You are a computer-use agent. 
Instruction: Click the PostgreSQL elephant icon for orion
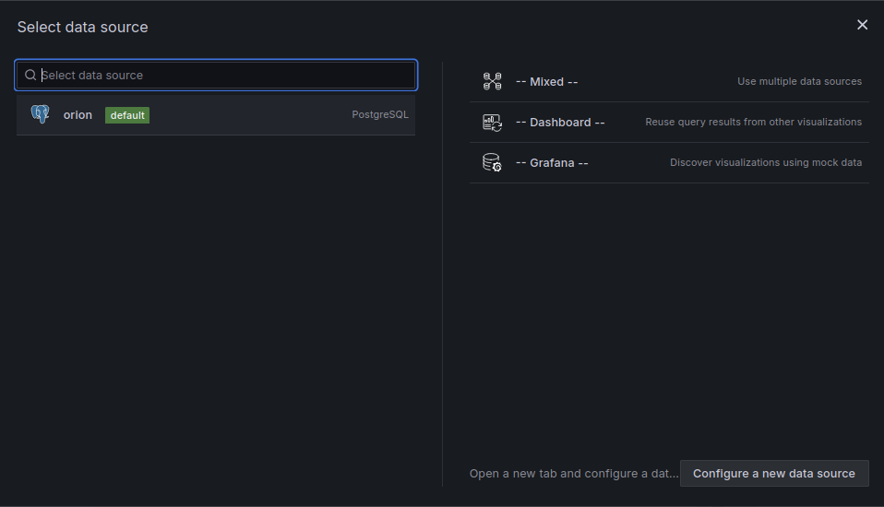click(x=40, y=114)
